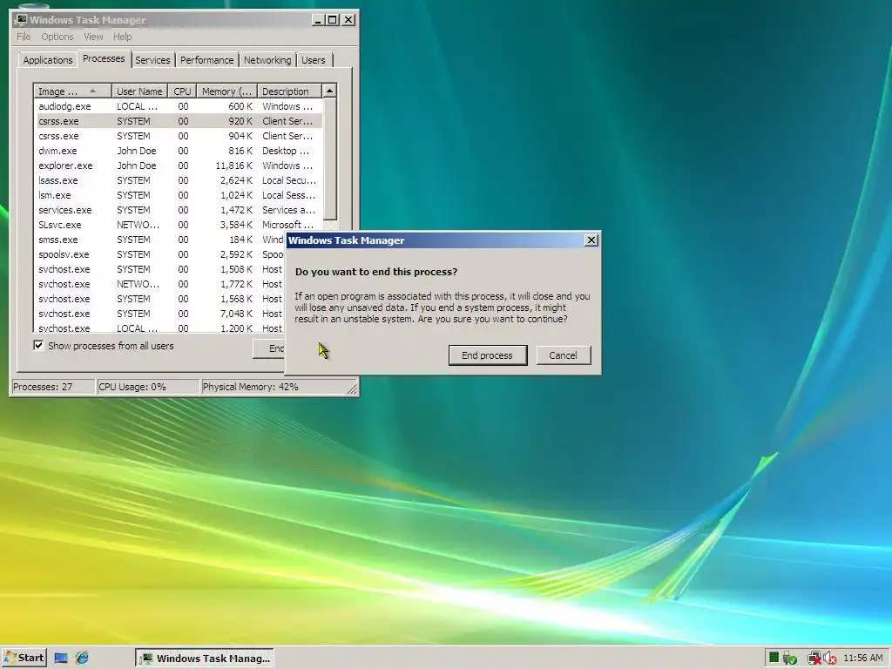Click the End process confirmation button
The height and width of the screenshot is (669, 892).
click(488, 355)
